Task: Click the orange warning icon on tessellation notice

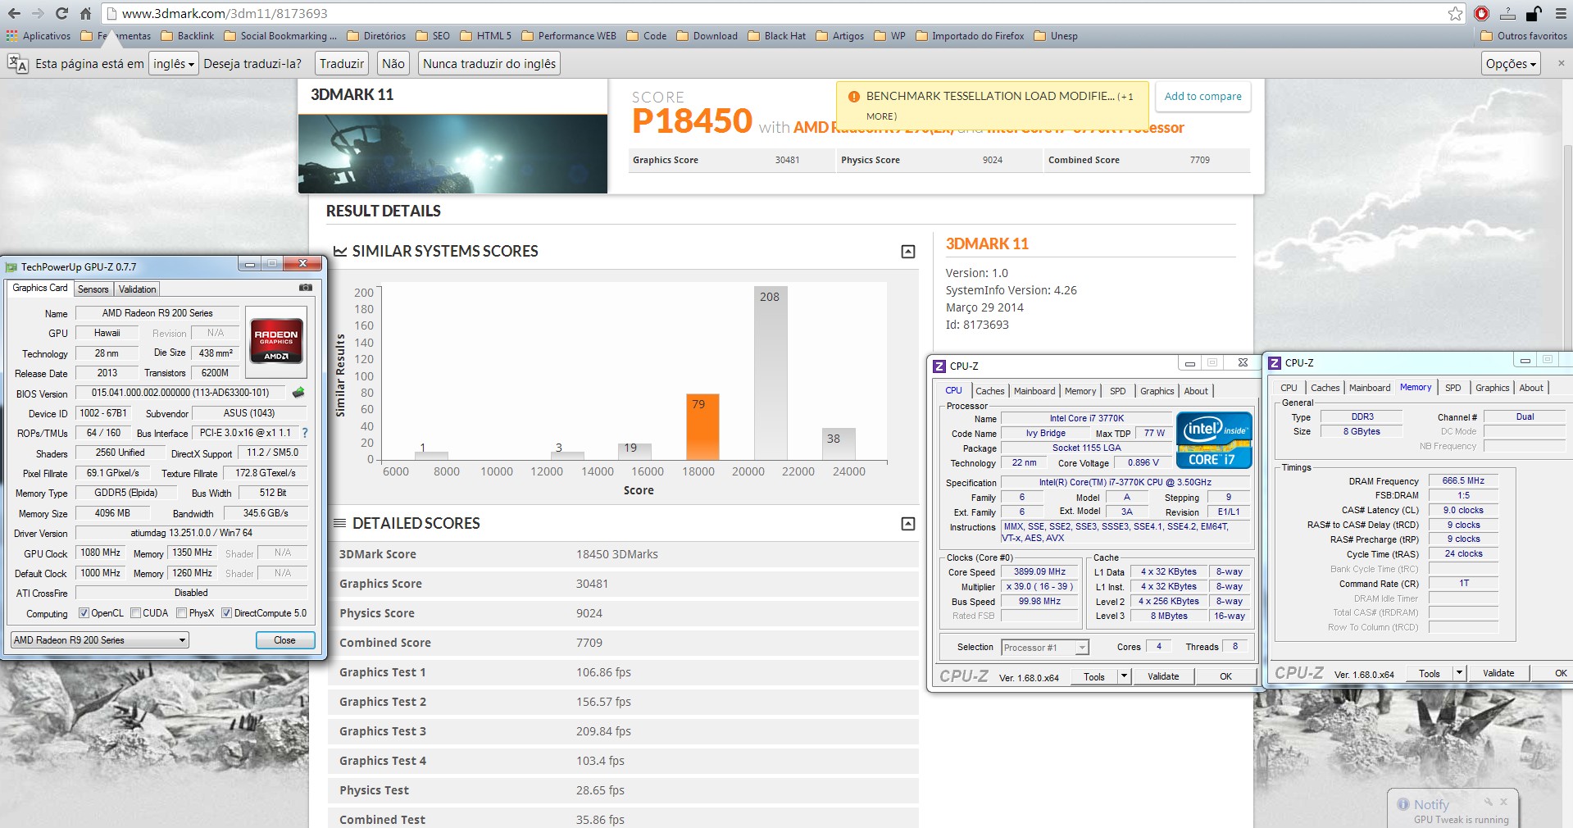Action: pyautogui.click(x=853, y=96)
